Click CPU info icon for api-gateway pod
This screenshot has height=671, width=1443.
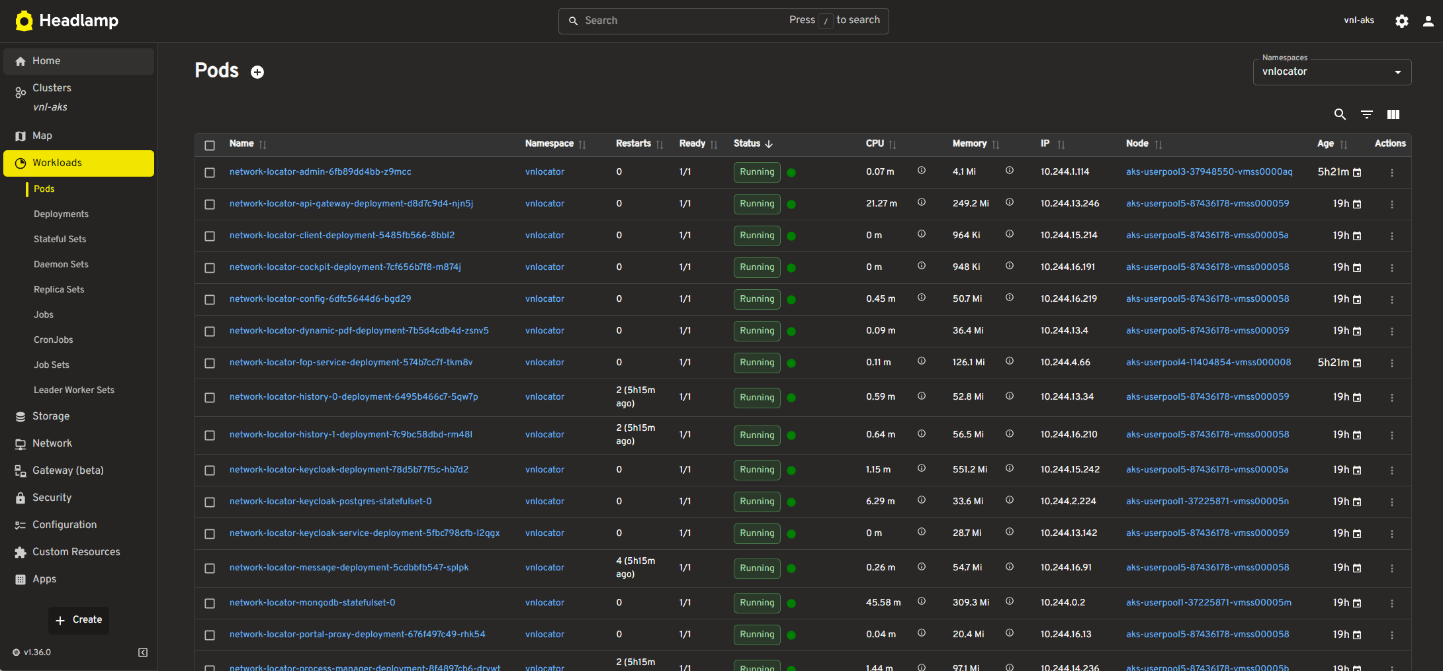click(921, 202)
